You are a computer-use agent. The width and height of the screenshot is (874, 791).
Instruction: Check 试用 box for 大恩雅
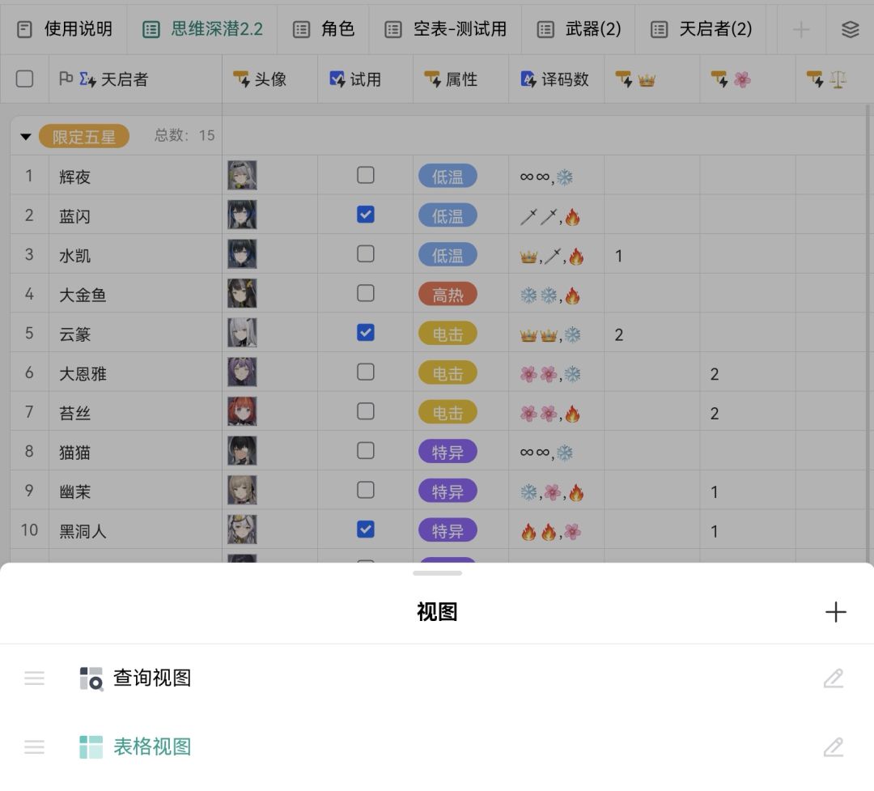pos(366,372)
